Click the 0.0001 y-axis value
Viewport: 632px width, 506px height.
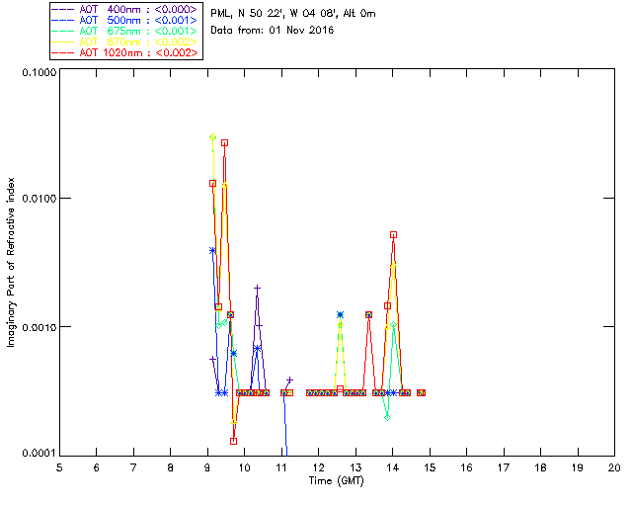[39, 453]
